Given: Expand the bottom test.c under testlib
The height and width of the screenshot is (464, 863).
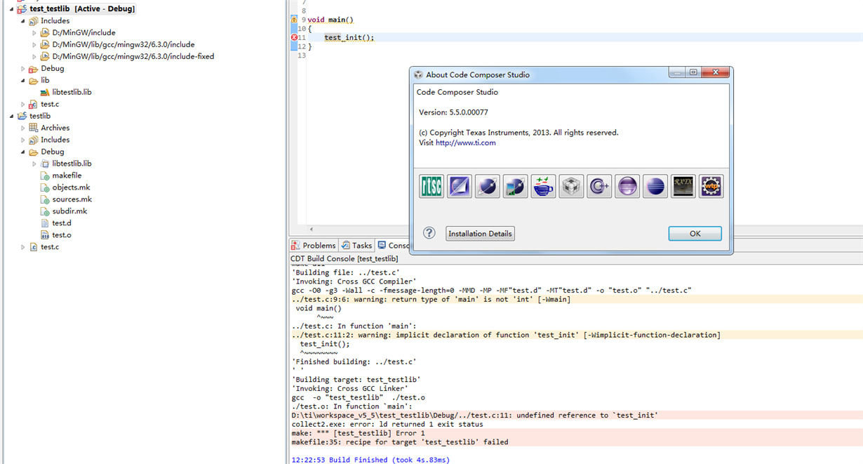Looking at the screenshot, I should (23, 247).
